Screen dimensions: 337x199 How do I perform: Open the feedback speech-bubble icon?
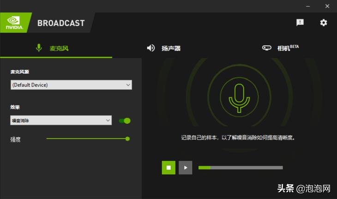[x=300, y=22]
